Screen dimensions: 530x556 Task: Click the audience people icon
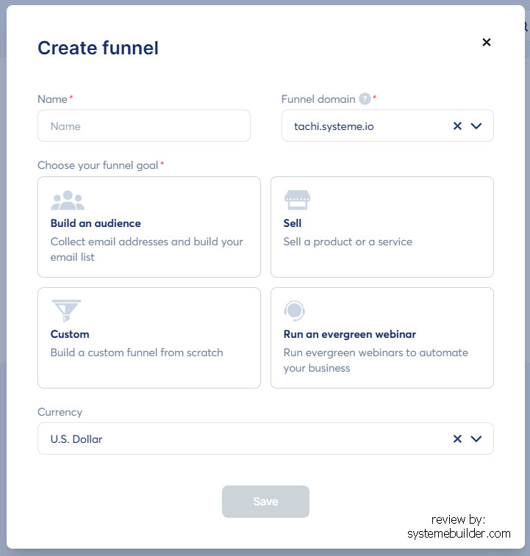tap(68, 201)
